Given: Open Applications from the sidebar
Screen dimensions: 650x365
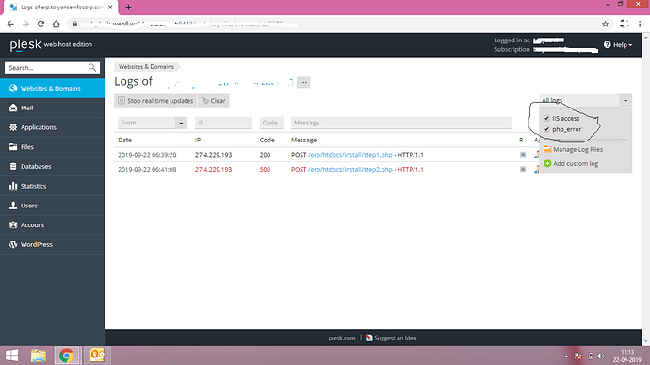Looking at the screenshot, I should click(52, 127).
